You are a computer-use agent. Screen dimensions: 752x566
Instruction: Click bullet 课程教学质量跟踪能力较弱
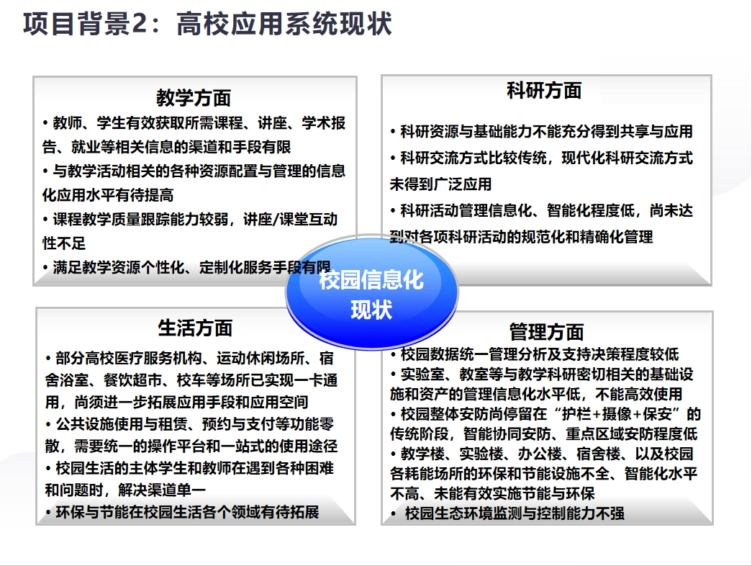pyautogui.click(x=190, y=231)
